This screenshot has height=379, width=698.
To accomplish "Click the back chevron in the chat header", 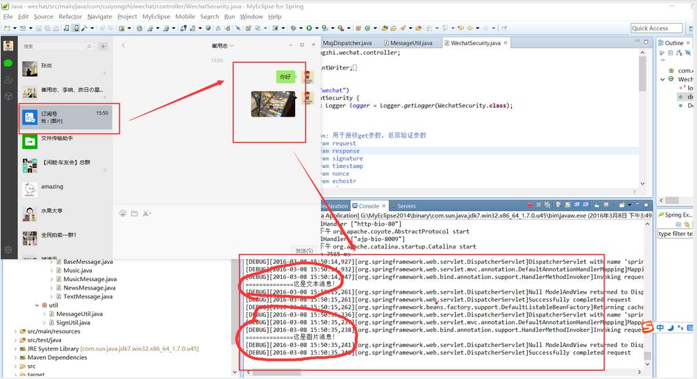I will [124, 45].
